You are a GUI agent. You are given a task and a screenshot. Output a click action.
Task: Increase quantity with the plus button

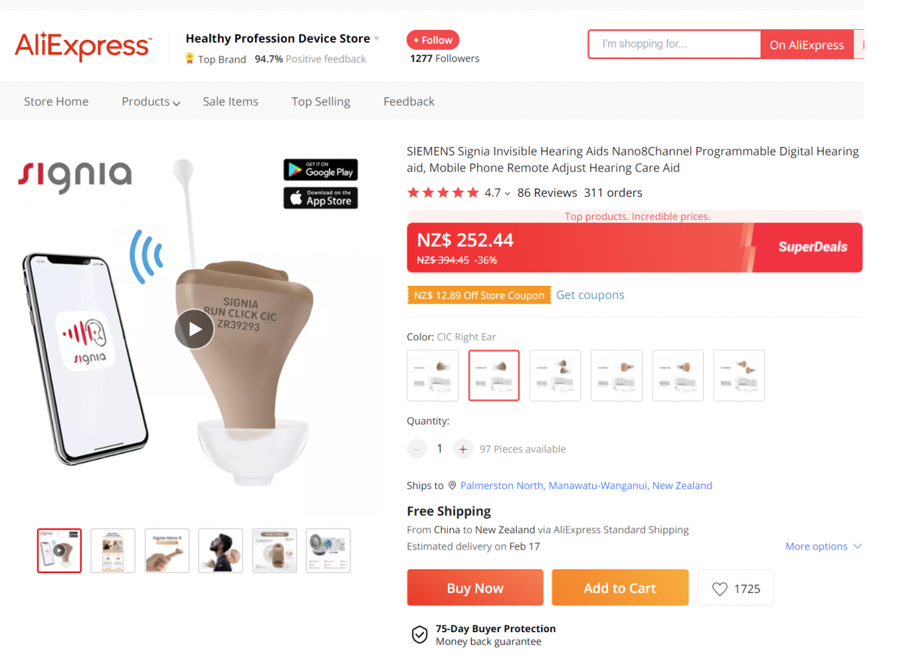[x=463, y=449]
